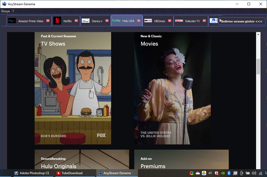
Task: Click the Meet Now camera tray icon
Action: (x=241, y=173)
